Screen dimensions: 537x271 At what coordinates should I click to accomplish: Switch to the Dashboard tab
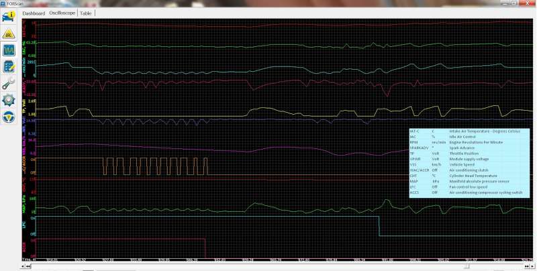coord(34,13)
